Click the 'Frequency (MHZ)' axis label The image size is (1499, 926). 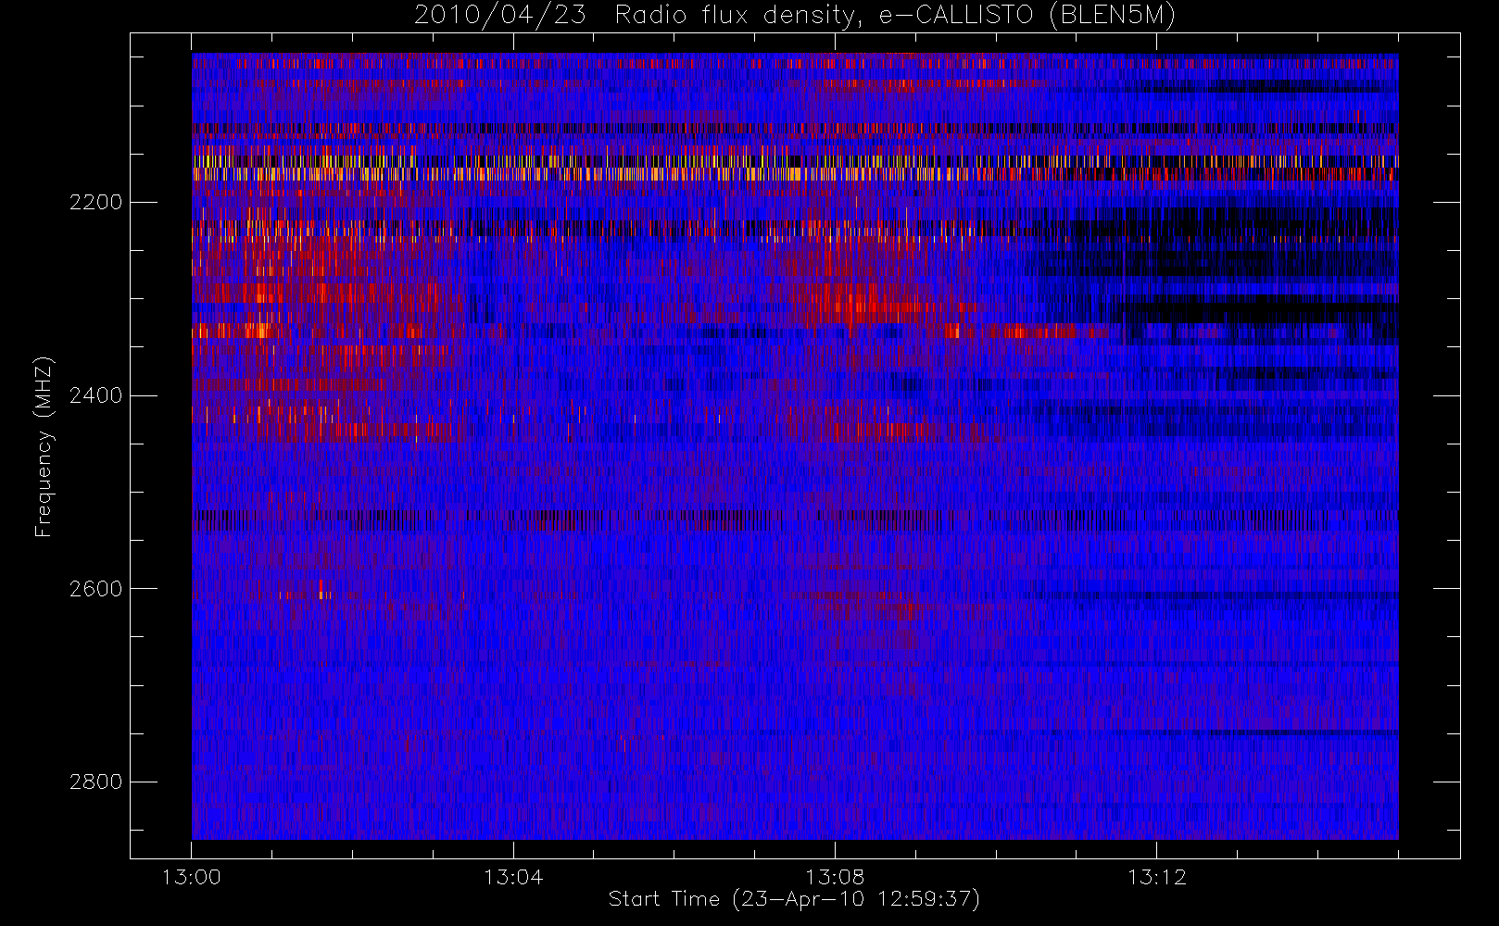click(x=44, y=446)
